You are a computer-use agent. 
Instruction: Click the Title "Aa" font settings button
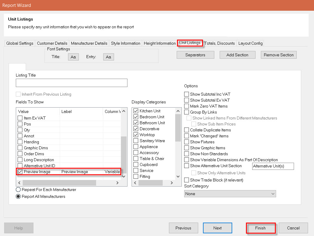coord(73,57)
